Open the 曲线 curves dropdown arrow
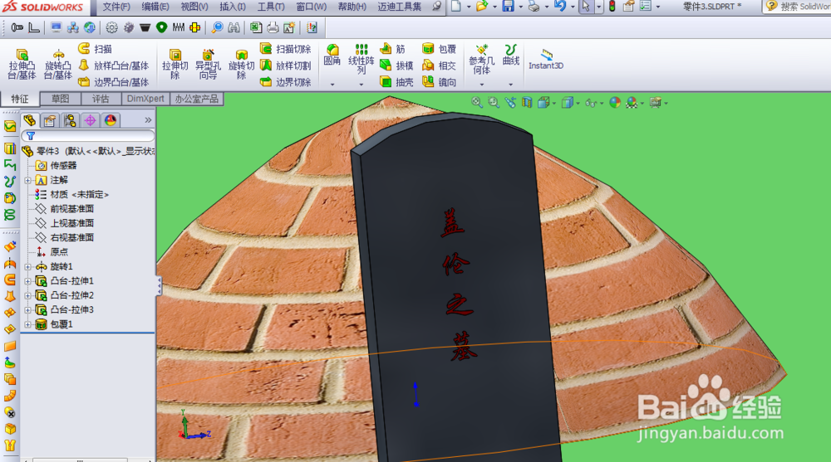The width and height of the screenshot is (831, 462). pos(511,84)
